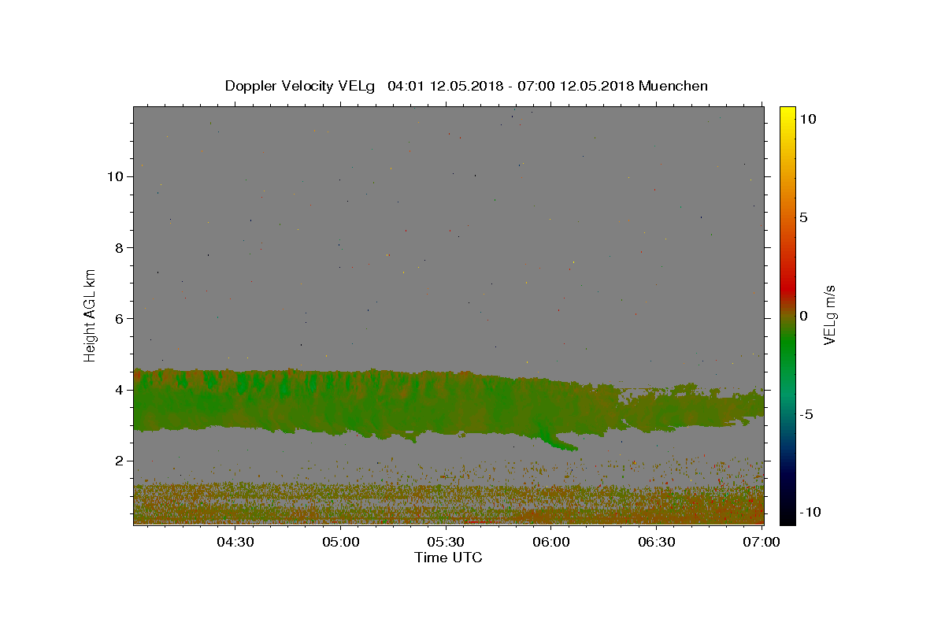
Task: Click the 'VELg m/s' colorbar label
Action: 829,315
